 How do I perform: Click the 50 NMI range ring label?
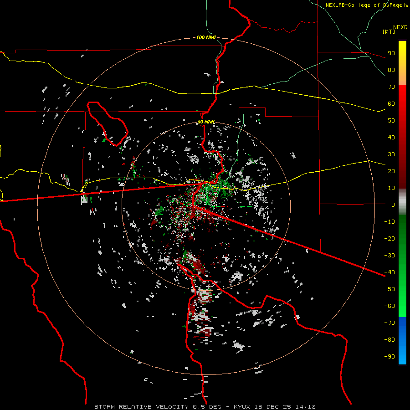click(206, 122)
